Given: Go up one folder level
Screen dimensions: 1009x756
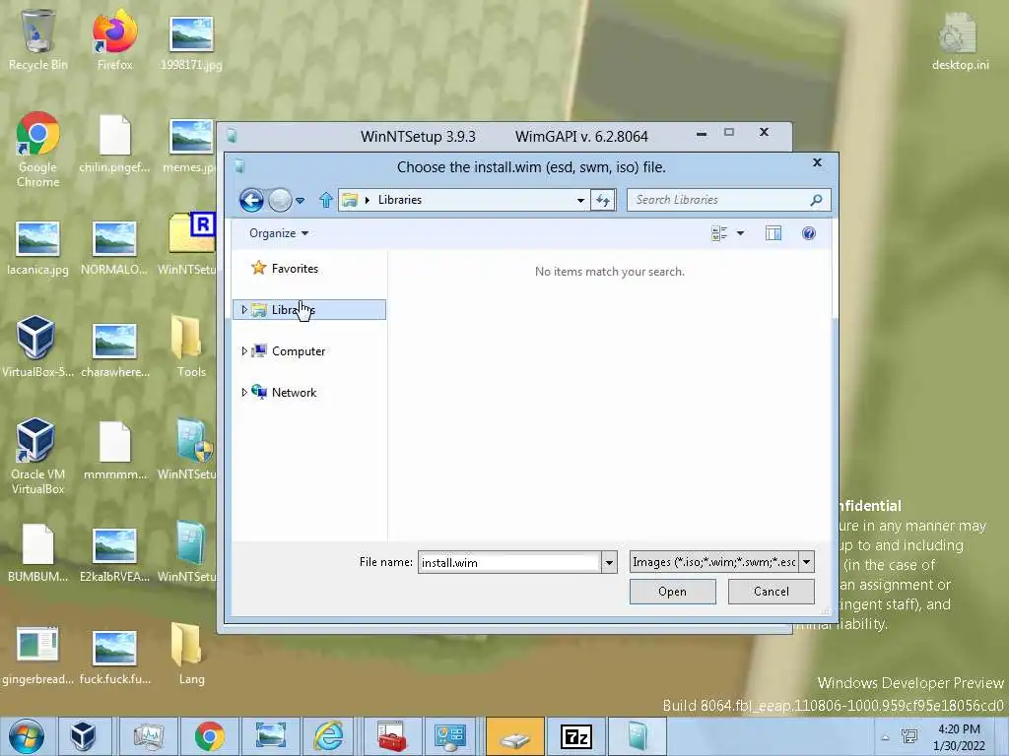Looking at the screenshot, I should (x=325, y=200).
